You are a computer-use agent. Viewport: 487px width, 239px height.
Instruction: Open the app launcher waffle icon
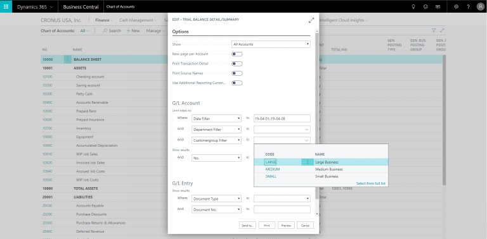[6, 6]
